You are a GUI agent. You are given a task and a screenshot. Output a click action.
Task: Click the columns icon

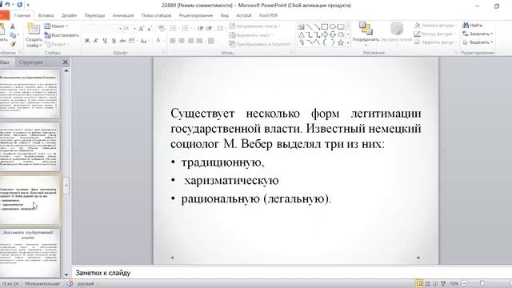pos(211,41)
